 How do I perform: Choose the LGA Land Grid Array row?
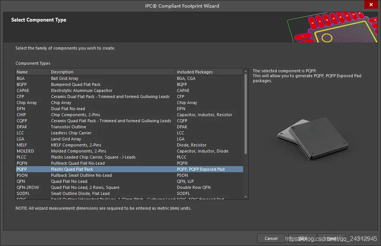(x=130, y=139)
